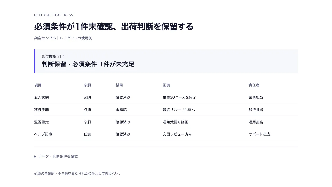Screen dimensions: 332x187
Task: Click the footnote starting with 必須の未確認
Action: [77, 174]
